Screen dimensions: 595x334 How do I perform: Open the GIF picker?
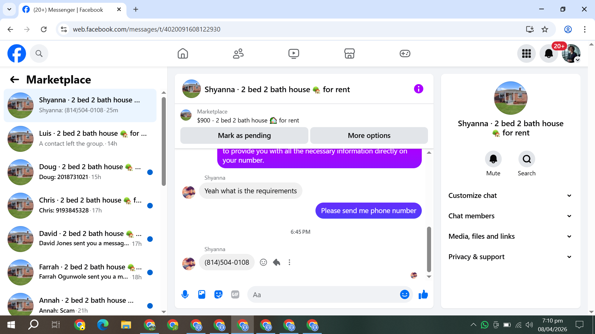coord(235,294)
